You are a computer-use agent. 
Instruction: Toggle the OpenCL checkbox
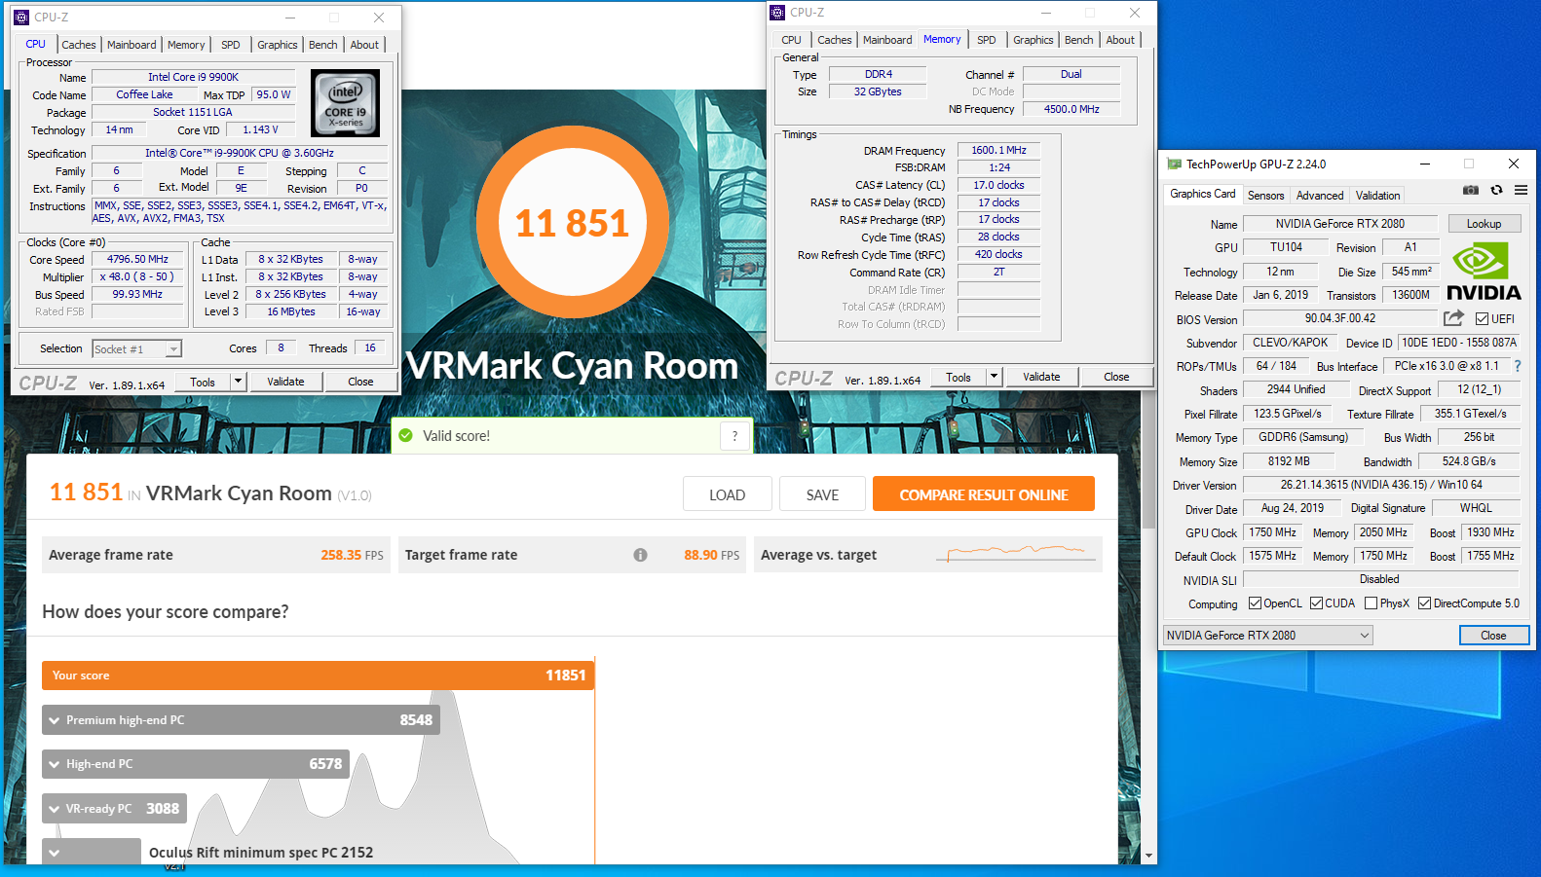(x=1255, y=603)
